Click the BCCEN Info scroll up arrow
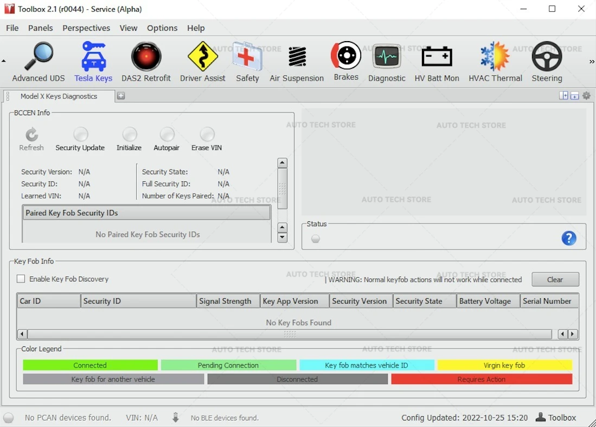596x427 pixels. click(282, 163)
